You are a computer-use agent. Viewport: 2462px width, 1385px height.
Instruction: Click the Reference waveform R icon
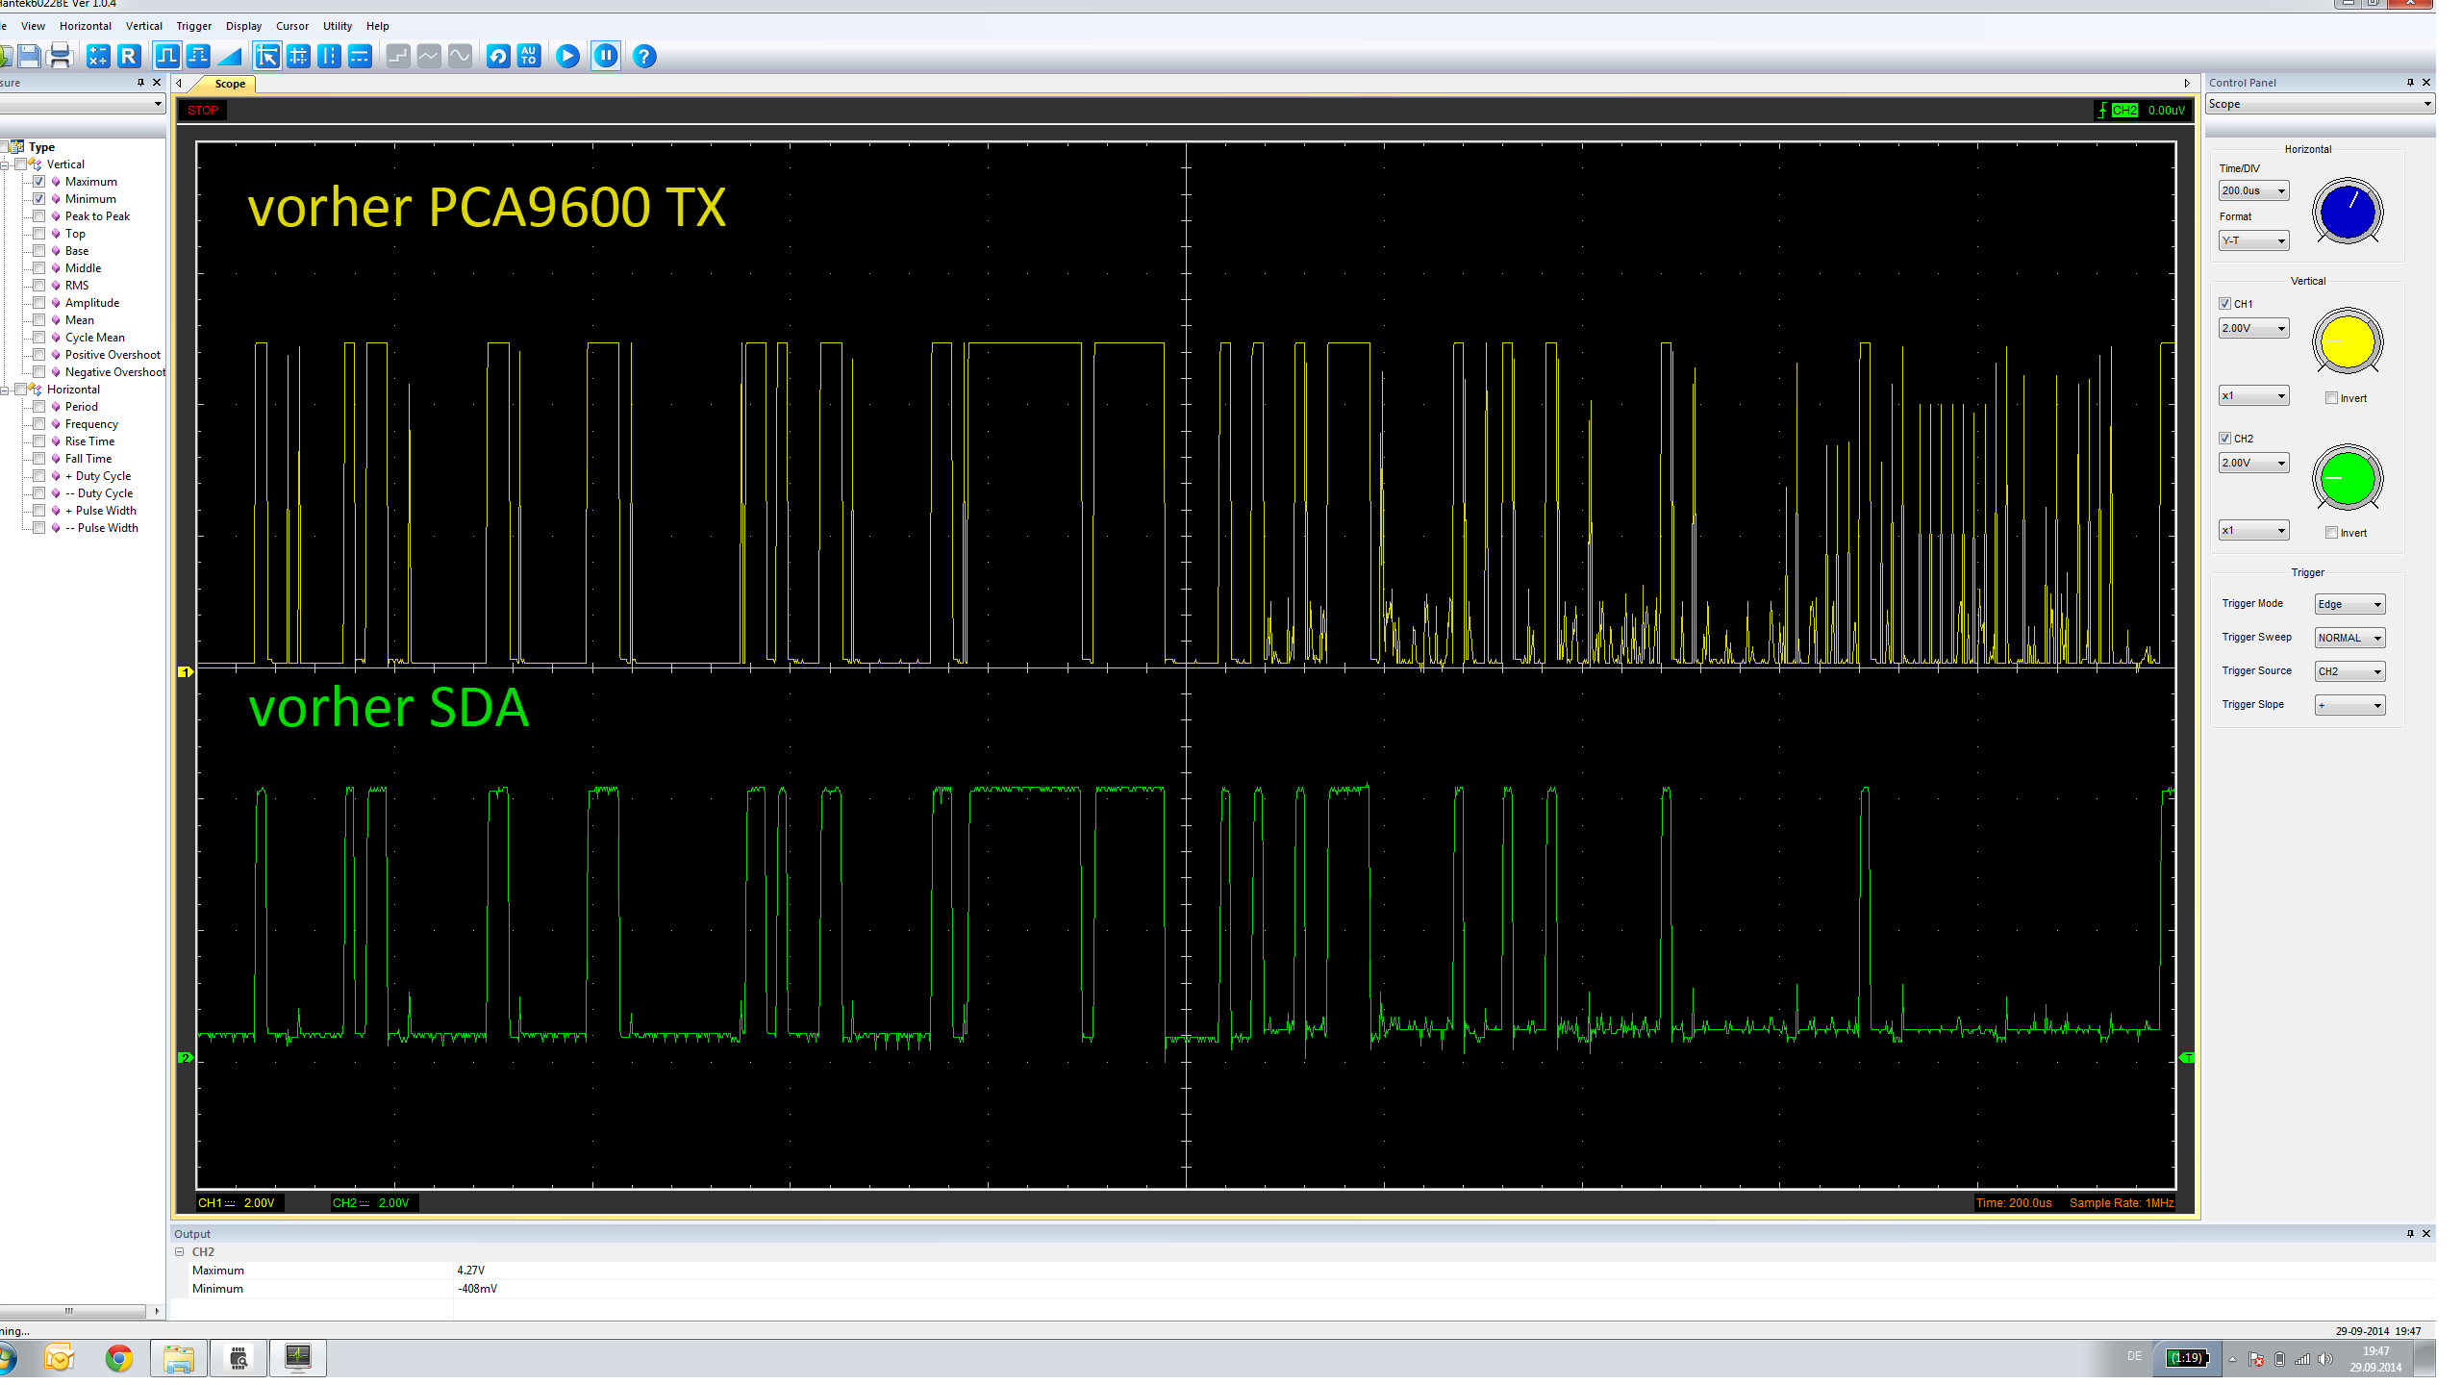pos(129,57)
